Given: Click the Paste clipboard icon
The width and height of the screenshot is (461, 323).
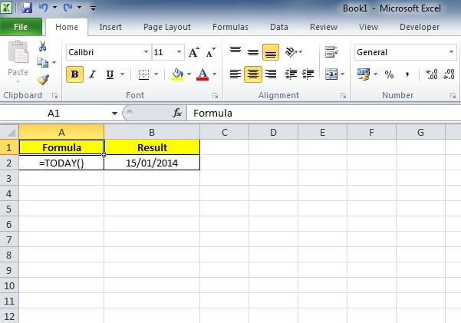Looking at the screenshot, I should (x=18, y=51).
